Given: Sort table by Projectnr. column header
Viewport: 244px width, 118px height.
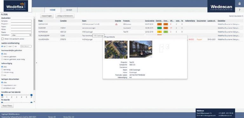Looking at the screenshot, I should (x=126, y=21).
